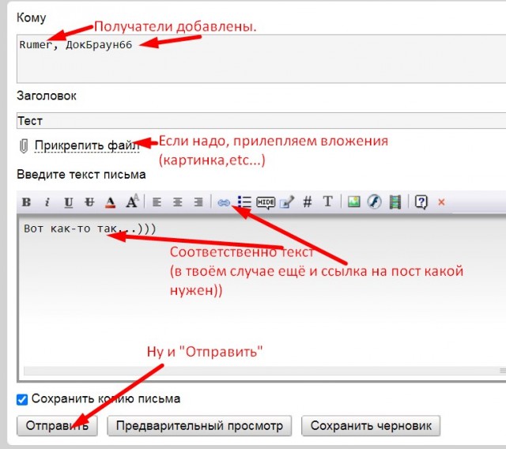This screenshot has height=449, width=506.
Task: Insert a bulleted list
Action: pyautogui.click(x=244, y=202)
